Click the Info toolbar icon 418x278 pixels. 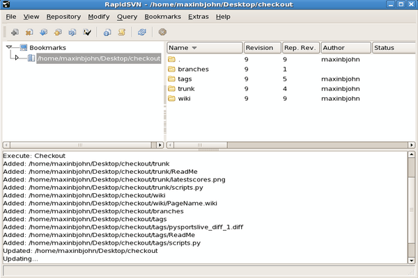[107, 32]
